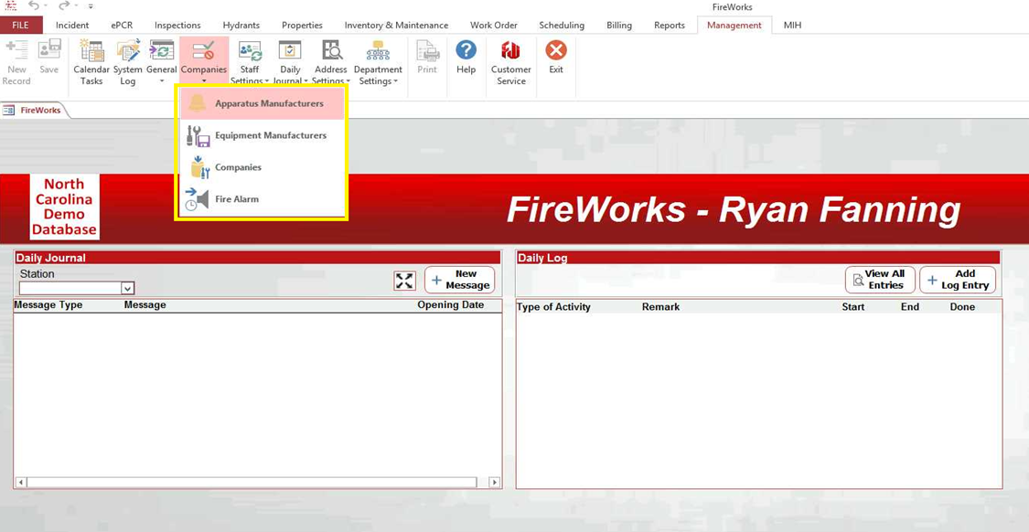Click Daily Journal scrollbar right arrow

[x=495, y=483]
